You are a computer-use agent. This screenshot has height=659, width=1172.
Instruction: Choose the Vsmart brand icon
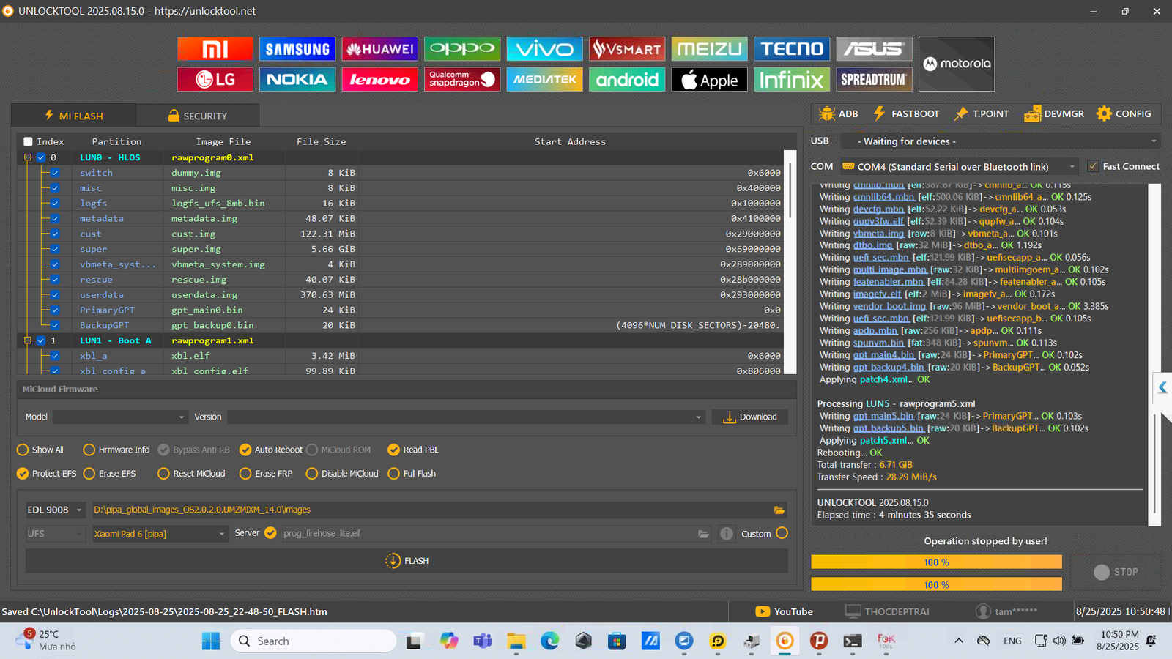click(627, 49)
